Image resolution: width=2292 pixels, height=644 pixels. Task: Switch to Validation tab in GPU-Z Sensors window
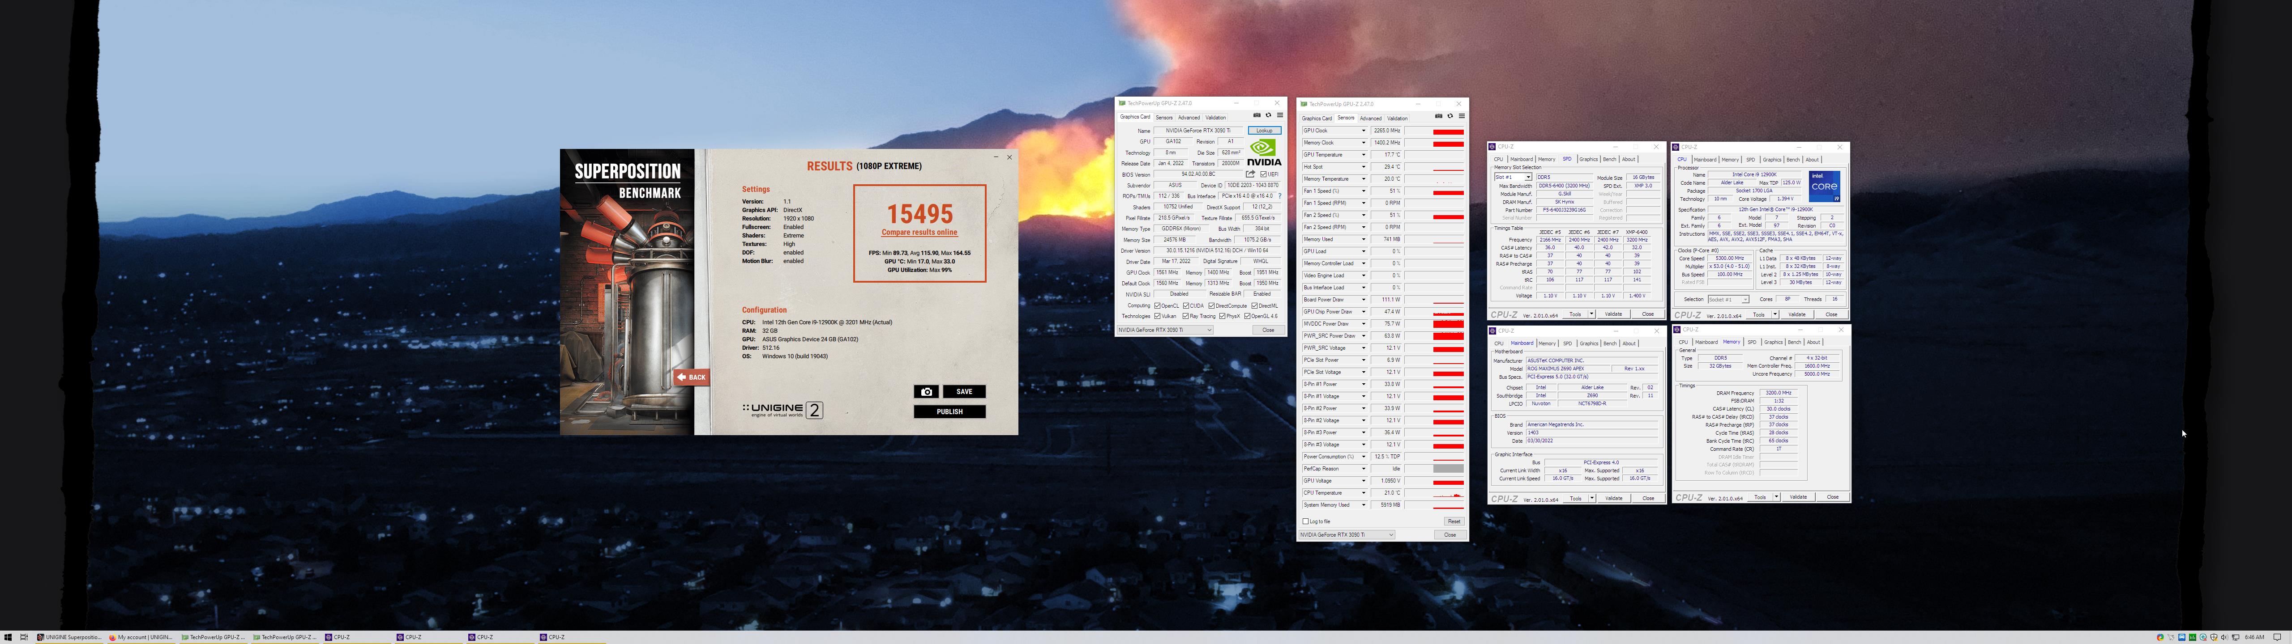[1398, 119]
